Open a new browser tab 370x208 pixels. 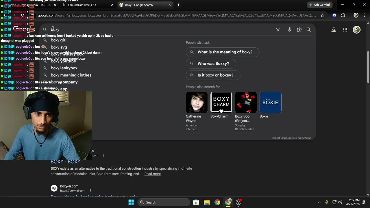tap(178, 5)
